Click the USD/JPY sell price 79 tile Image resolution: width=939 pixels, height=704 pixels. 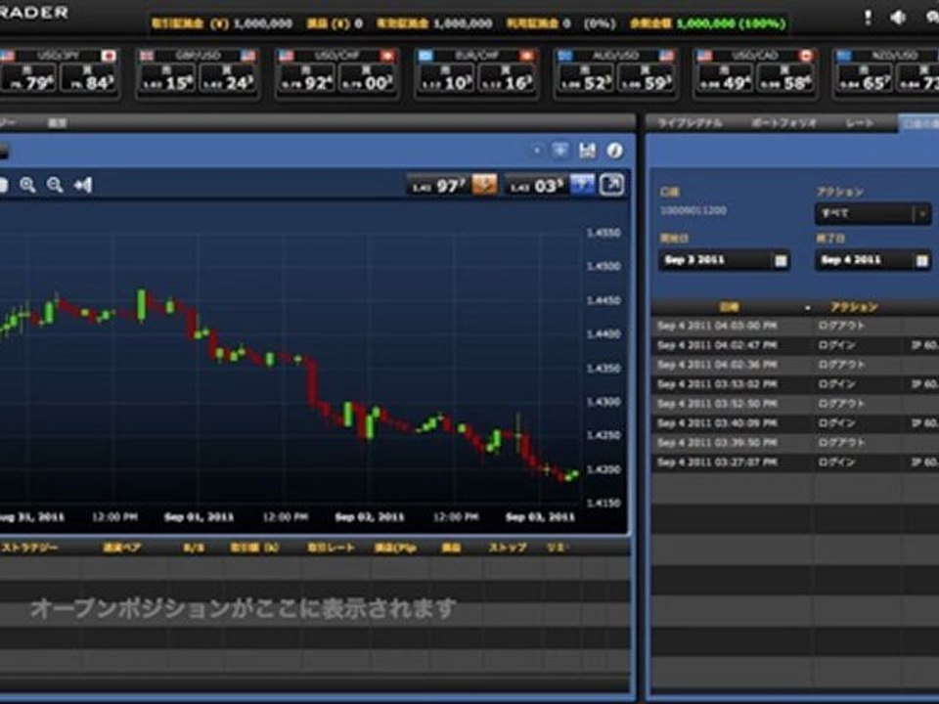[x=28, y=78]
